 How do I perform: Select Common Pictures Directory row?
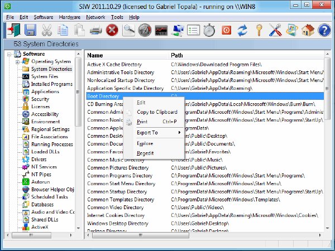click(x=204, y=168)
